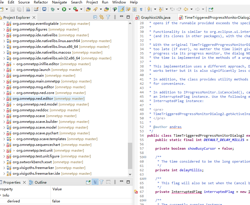The height and width of the screenshot is (205, 250).
Task: Select org.omnetpp.scave.templates project
Action: pyautogui.click(x=41, y=139)
